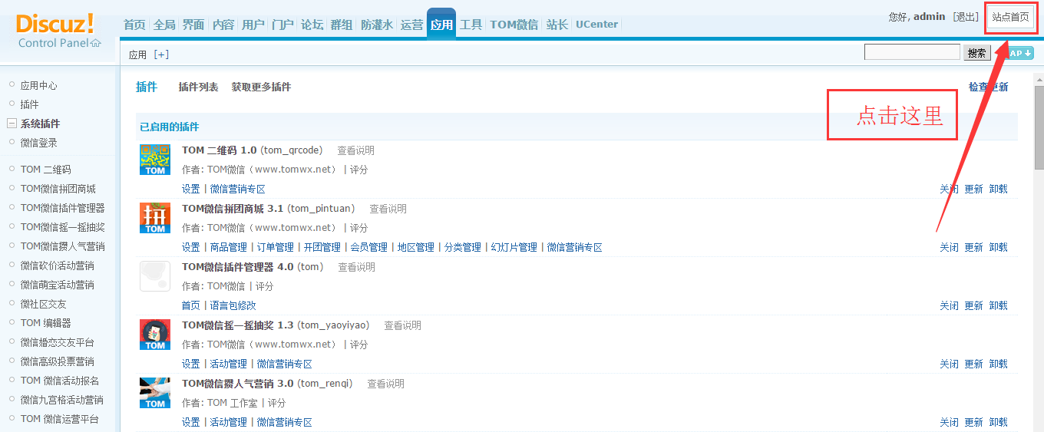The width and height of the screenshot is (1044, 432).
Task: Select 微信砍价活动营销 in the sidebar
Action: point(58,265)
